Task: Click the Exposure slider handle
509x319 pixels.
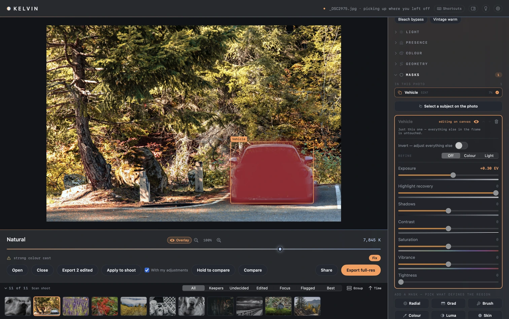Action: 453,175
